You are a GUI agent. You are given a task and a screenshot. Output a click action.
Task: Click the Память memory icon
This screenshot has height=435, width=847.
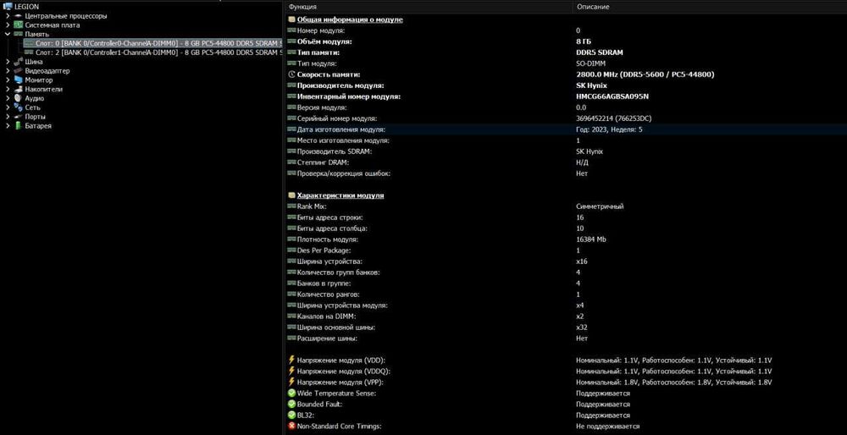pyautogui.click(x=18, y=34)
